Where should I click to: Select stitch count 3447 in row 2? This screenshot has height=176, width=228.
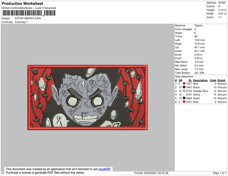click(x=189, y=87)
